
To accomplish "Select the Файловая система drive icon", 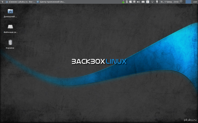I will point(10,27).
